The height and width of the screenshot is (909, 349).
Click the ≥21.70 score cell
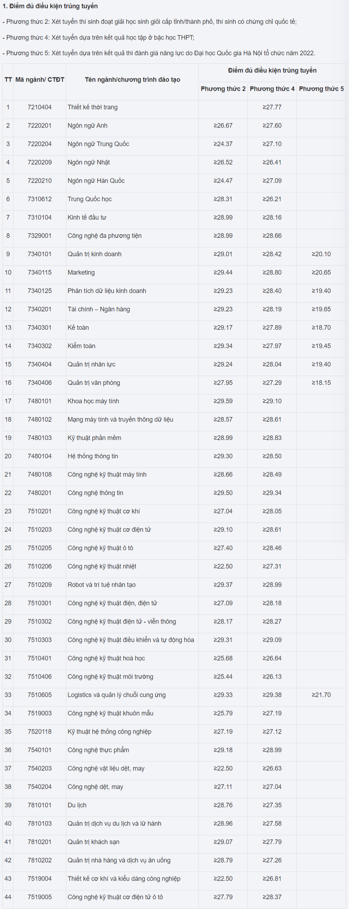pyautogui.click(x=321, y=695)
